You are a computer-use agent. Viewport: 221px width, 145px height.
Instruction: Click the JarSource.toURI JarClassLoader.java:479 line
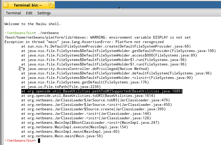click(x=96, y=100)
